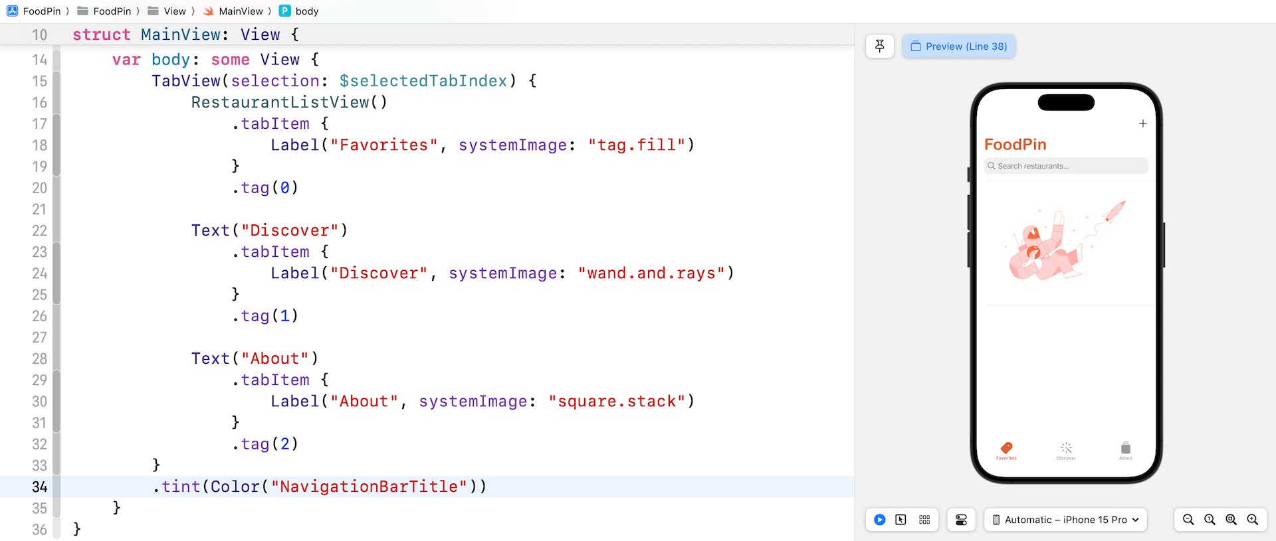Select the About tab in phone preview
1276x541 pixels.
1125,451
